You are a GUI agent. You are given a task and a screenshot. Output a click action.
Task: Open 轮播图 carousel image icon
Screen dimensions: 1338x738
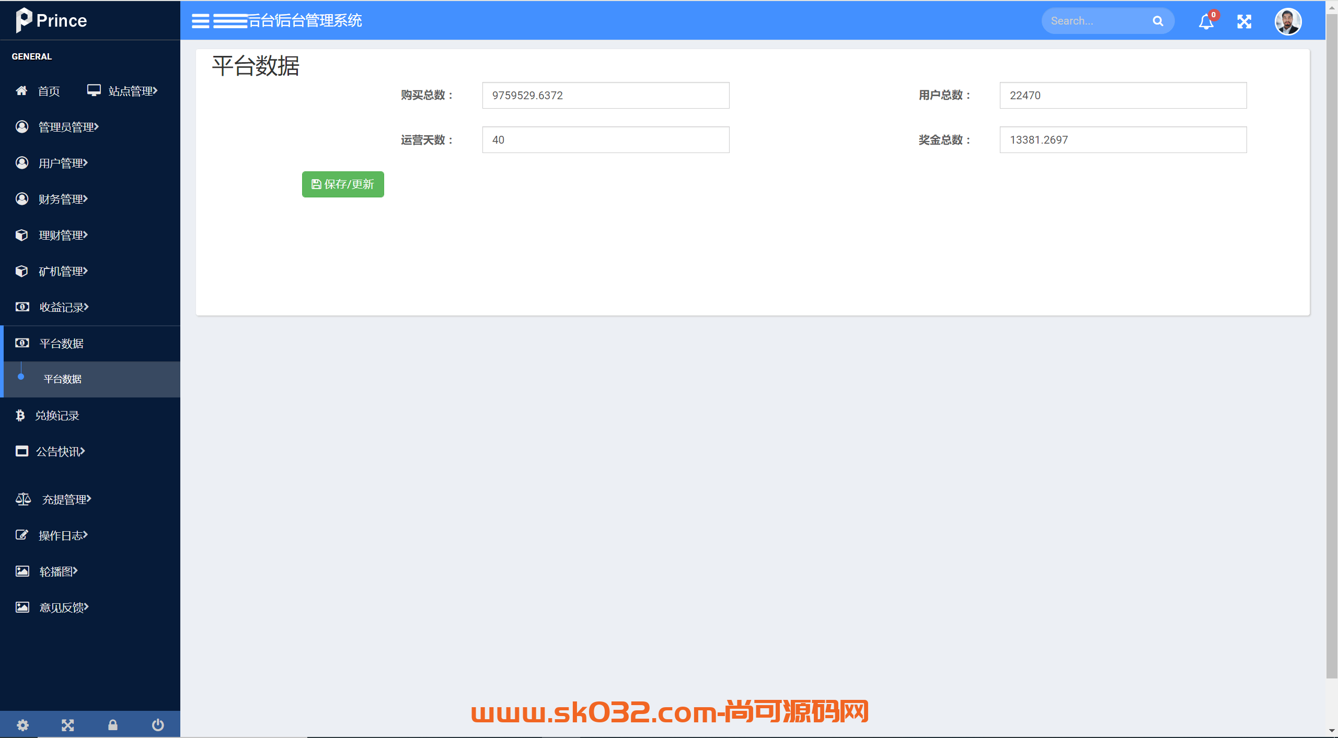click(x=22, y=571)
